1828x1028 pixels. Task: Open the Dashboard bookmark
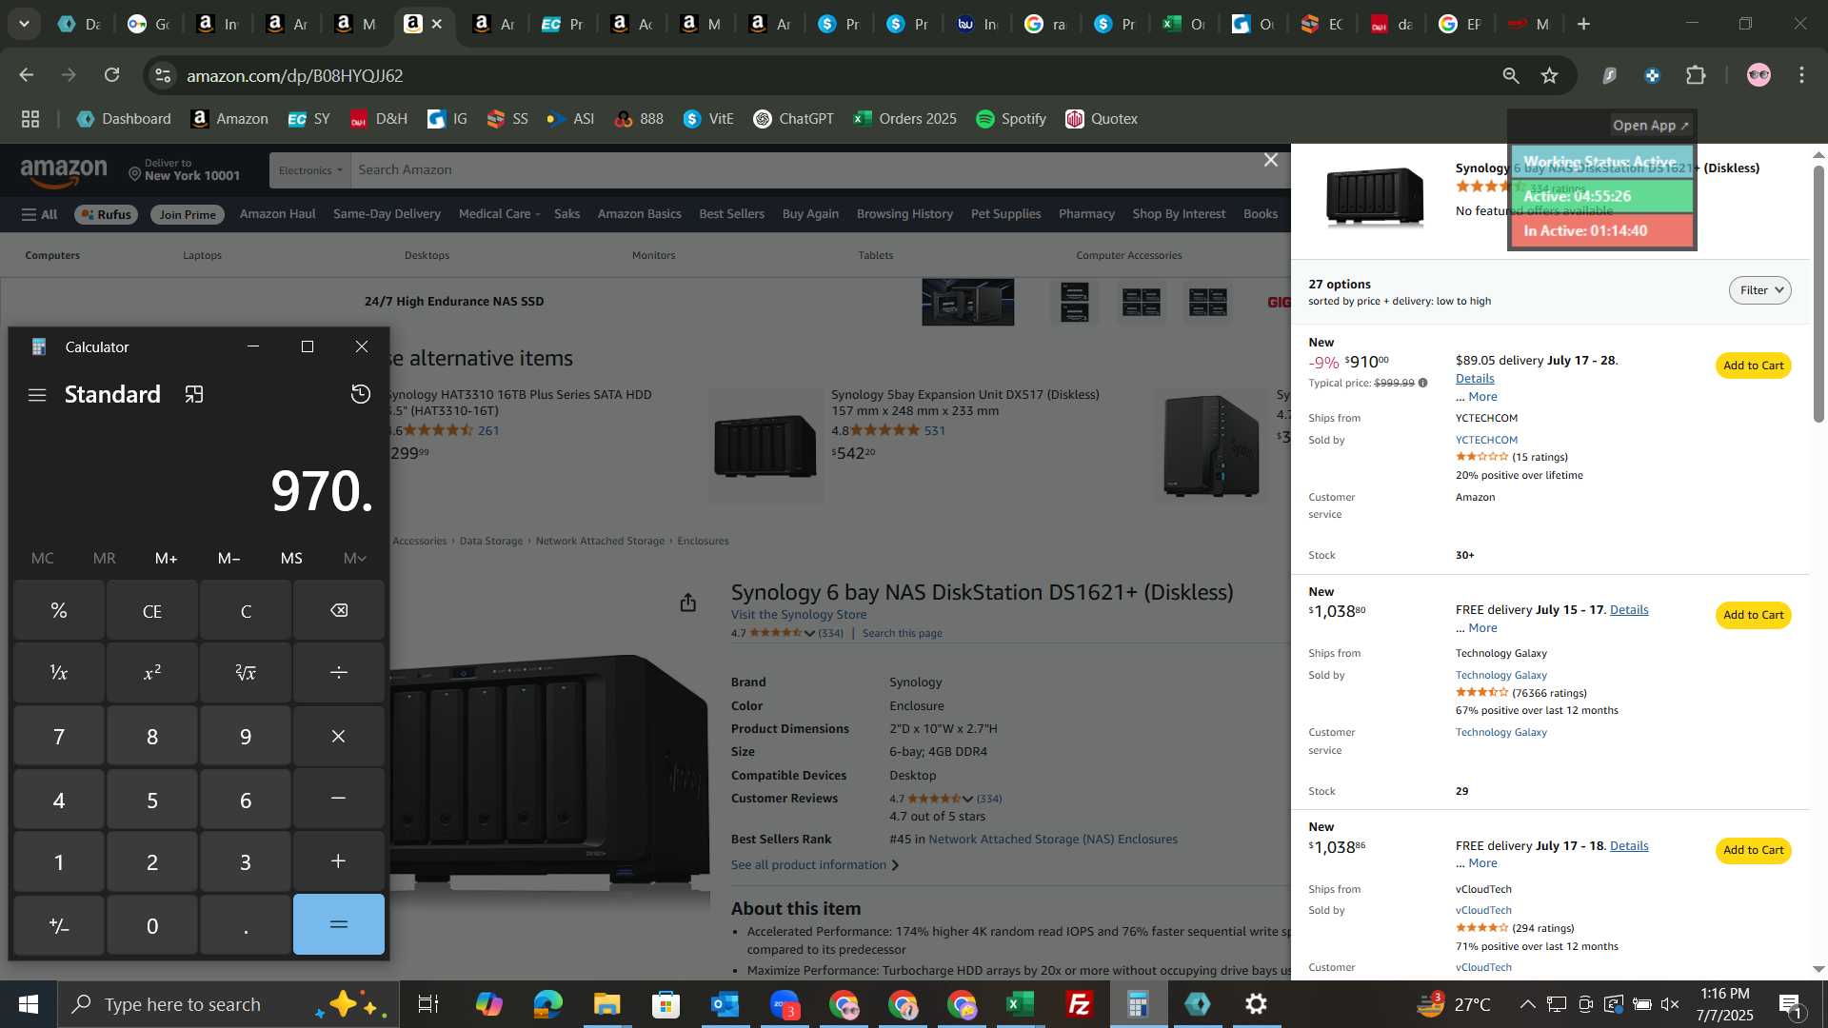click(x=124, y=119)
